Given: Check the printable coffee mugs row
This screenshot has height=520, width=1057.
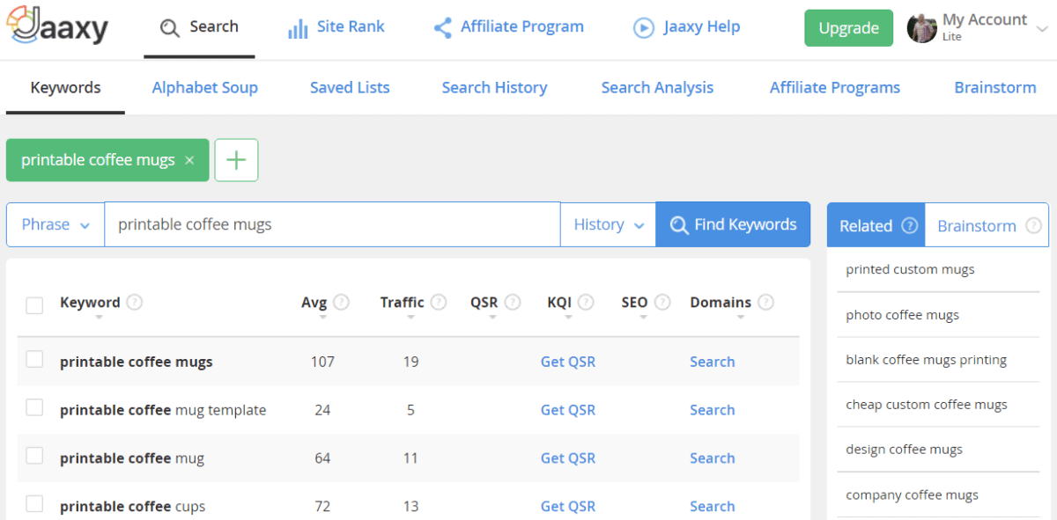Looking at the screenshot, I should tap(34, 359).
